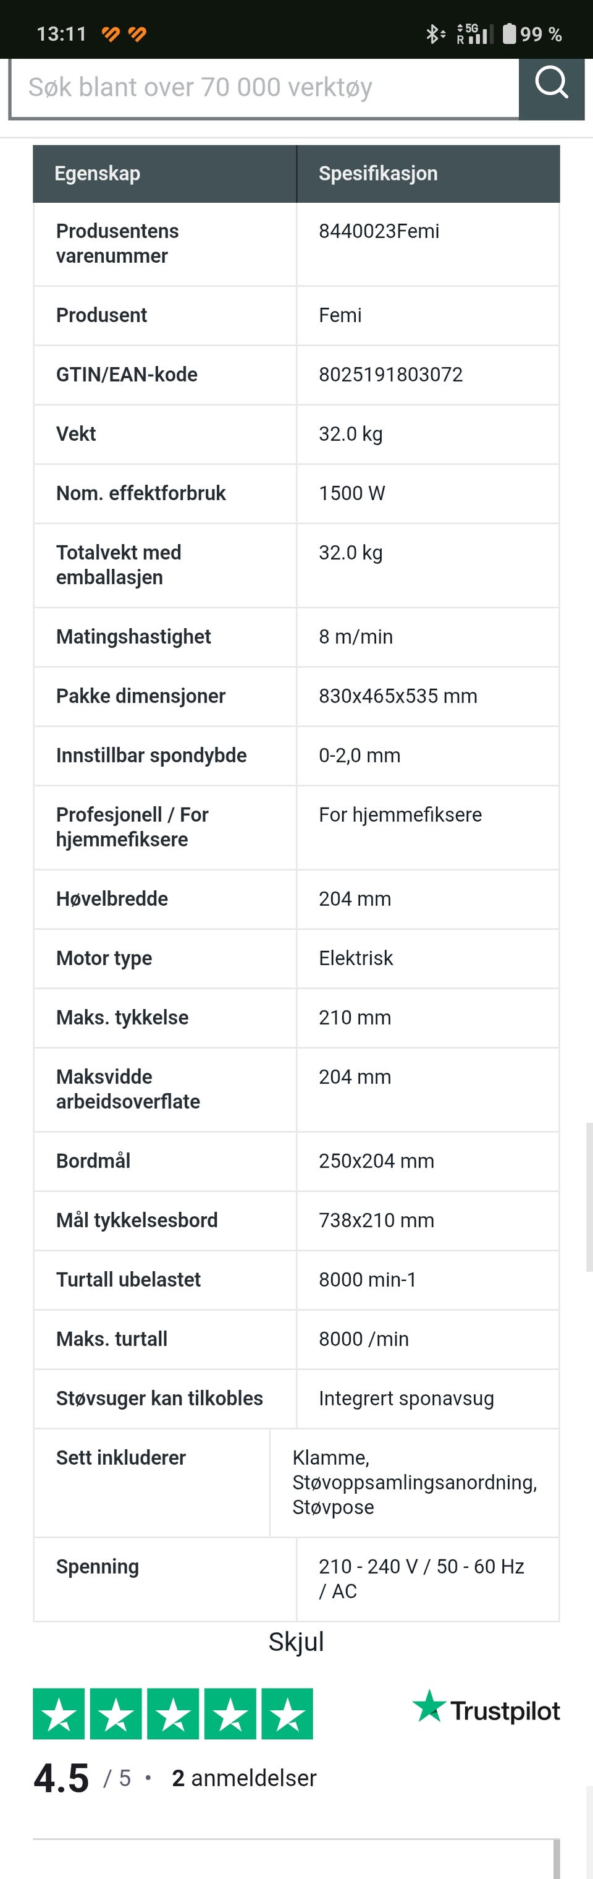This screenshot has height=1879, width=593.
Task: Tap the Høvelbredde specification row
Action: tap(296, 898)
